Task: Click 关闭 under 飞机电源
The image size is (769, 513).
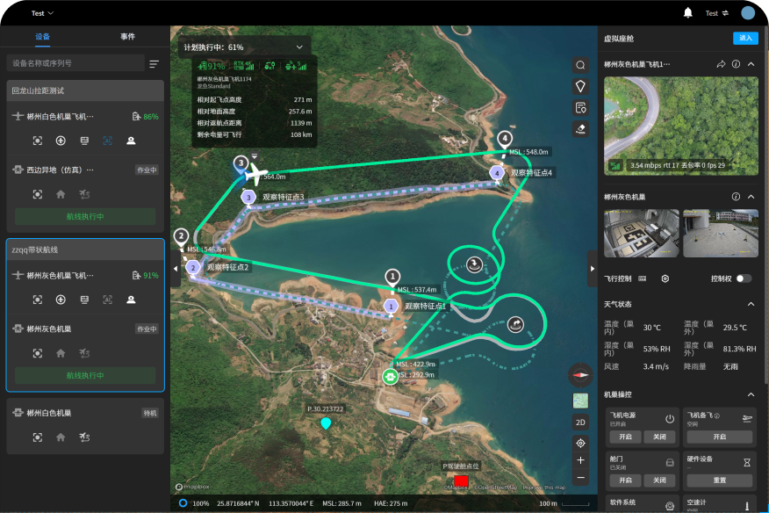Action: (658, 437)
